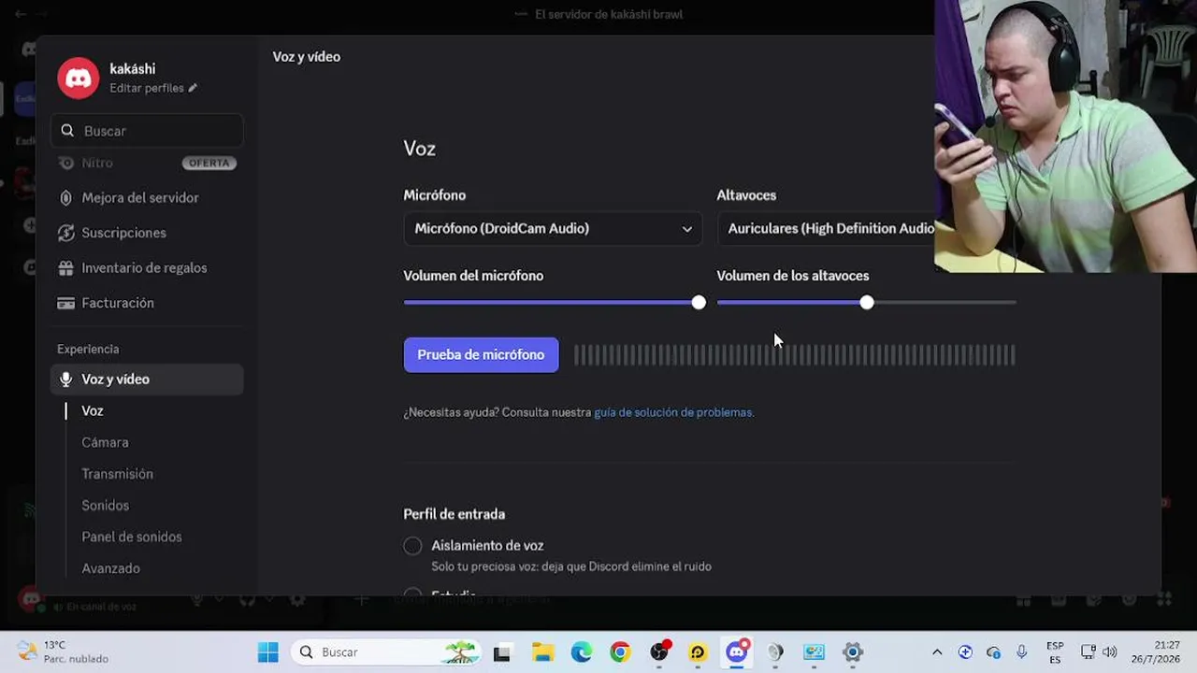Click the Volumen de los altavoces slider handle
Viewport: 1197px width, 673px height.
click(867, 303)
